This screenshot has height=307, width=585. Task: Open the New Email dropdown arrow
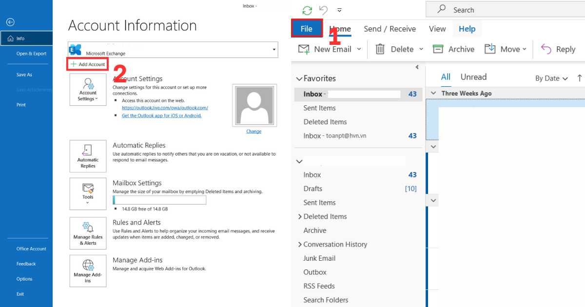pyautogui.click(x=359, y=49)
